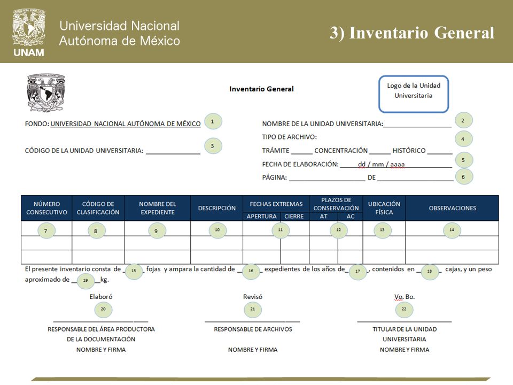
Task: Click the "Revisó" signature heading
Action: [253, 297]
